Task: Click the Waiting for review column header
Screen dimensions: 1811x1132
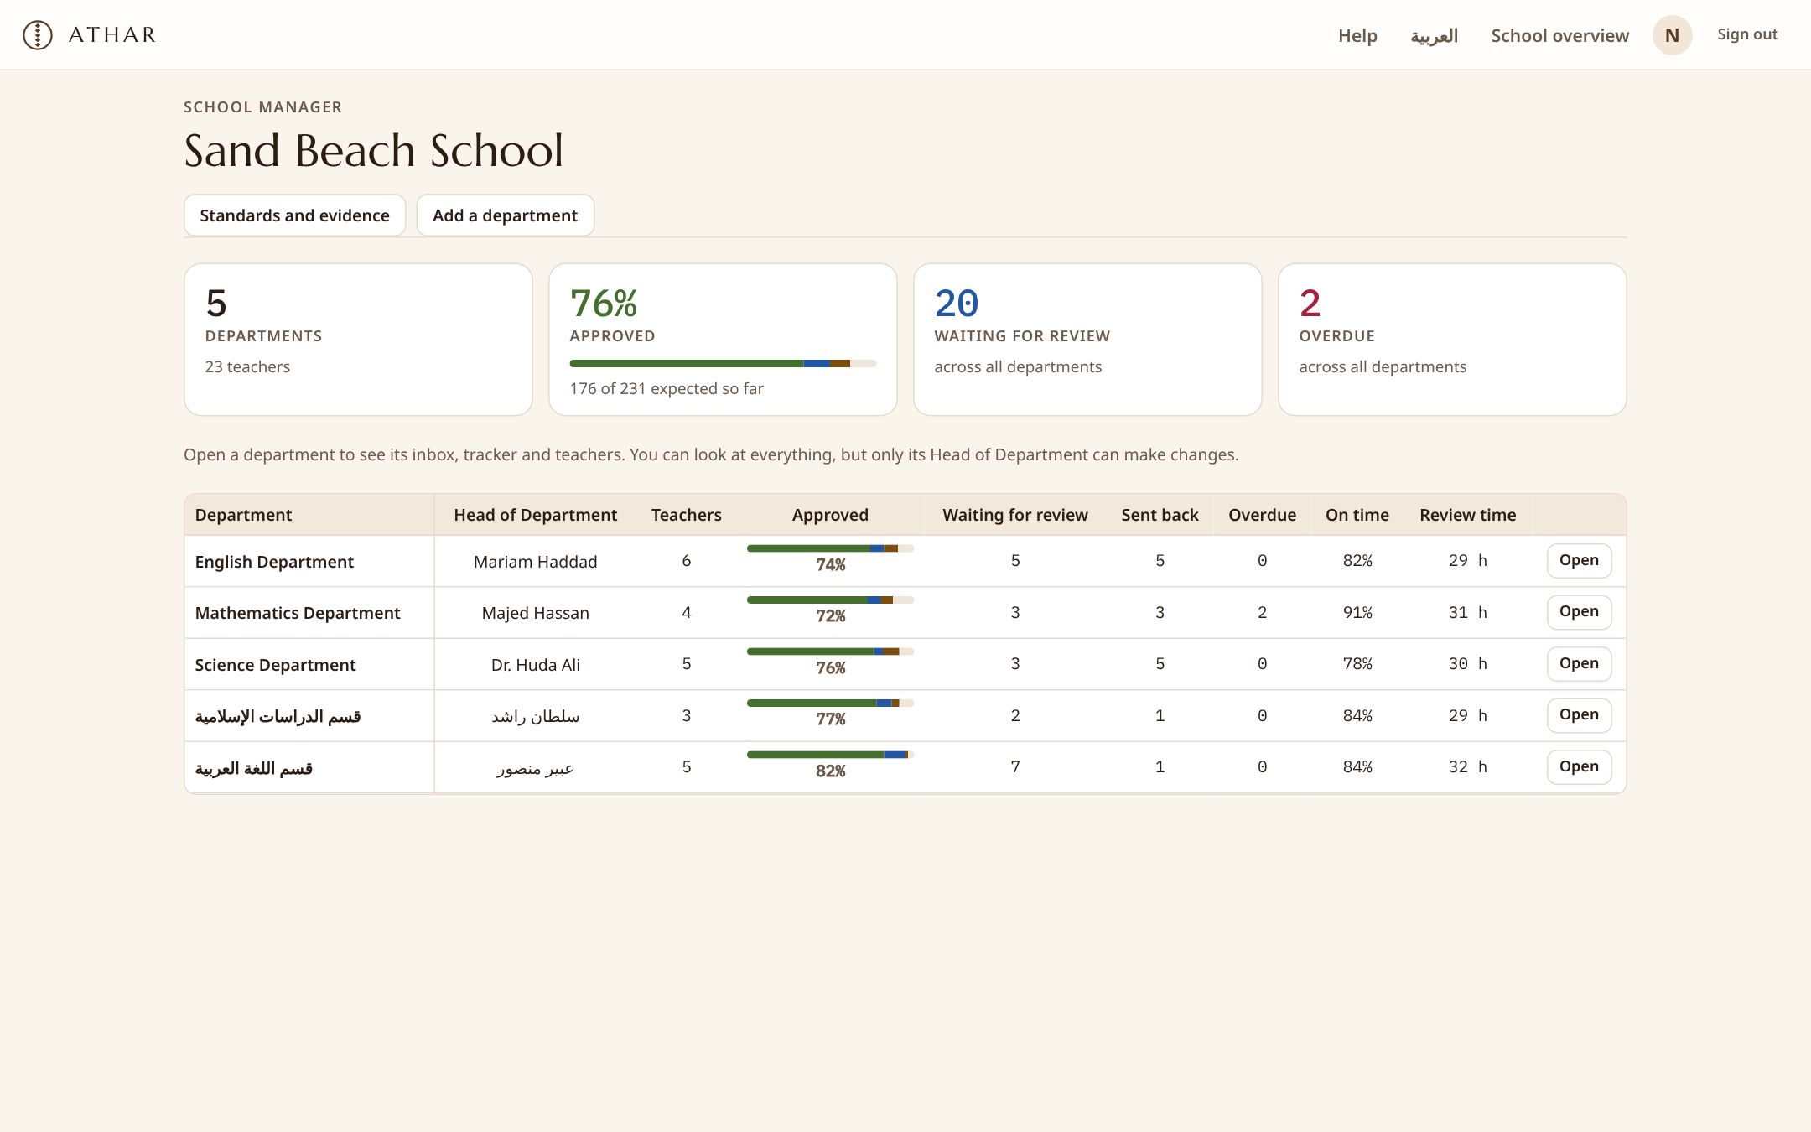Action: click(1015, 515)
